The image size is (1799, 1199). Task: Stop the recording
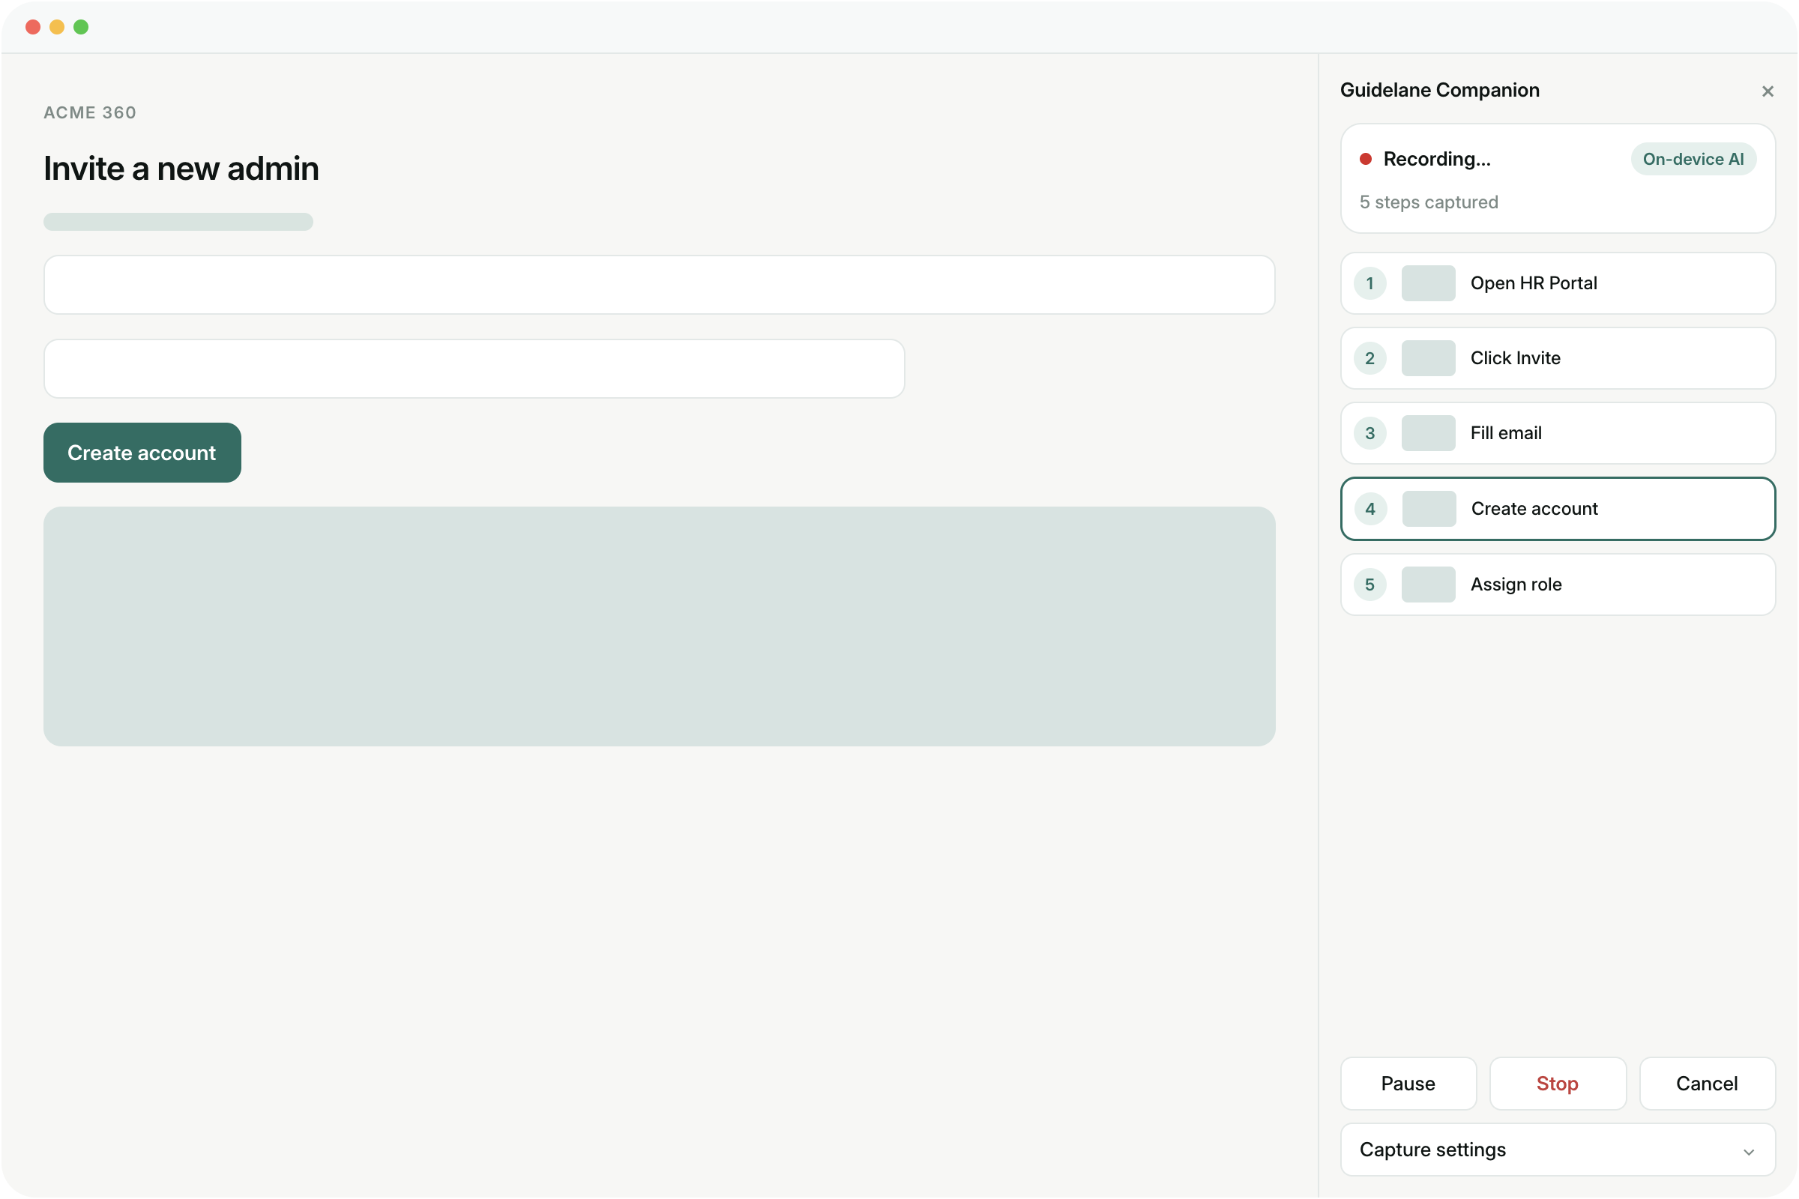click(x=1558, y=1084)
